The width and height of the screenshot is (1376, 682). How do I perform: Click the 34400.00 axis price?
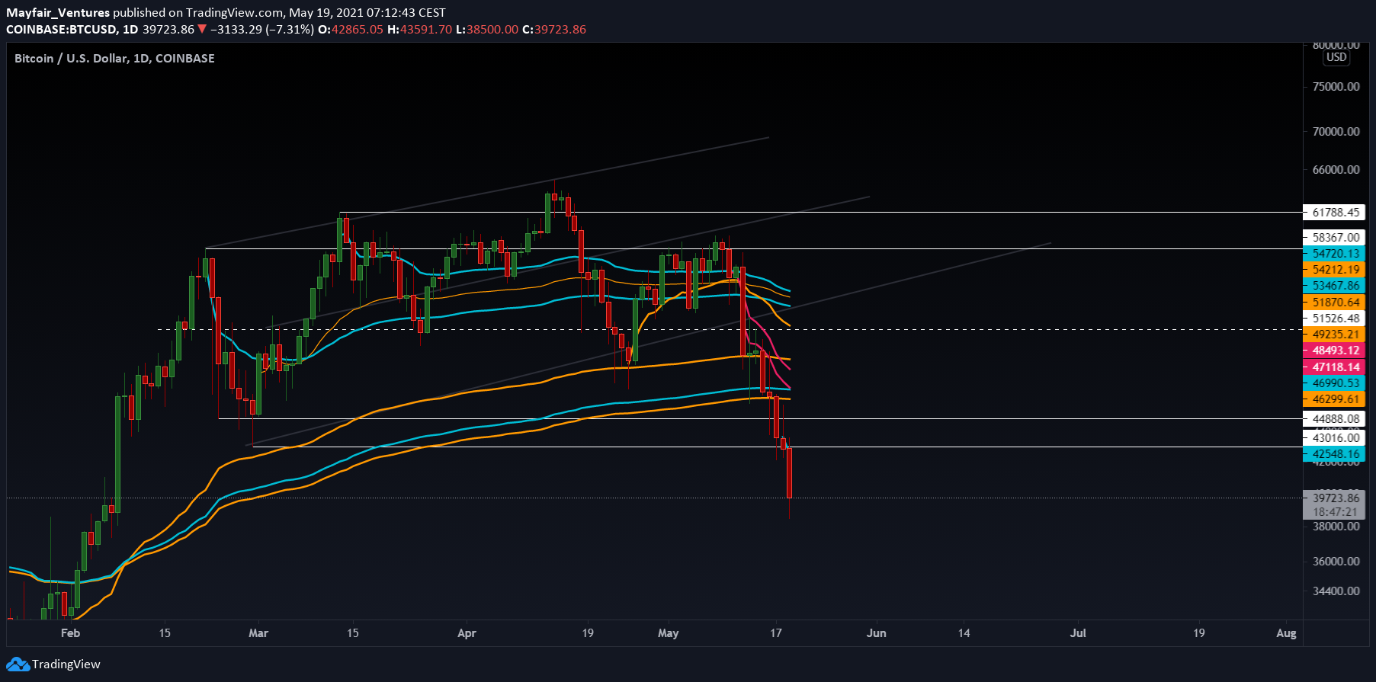(1336, 591)
